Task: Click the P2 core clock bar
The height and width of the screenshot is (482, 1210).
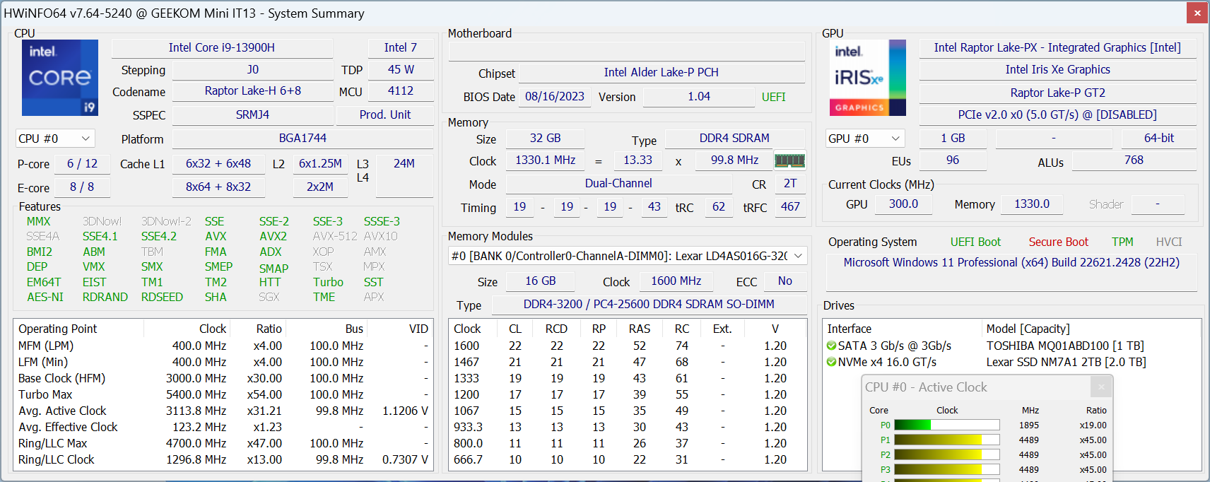Action: click(x=947, y=454)
